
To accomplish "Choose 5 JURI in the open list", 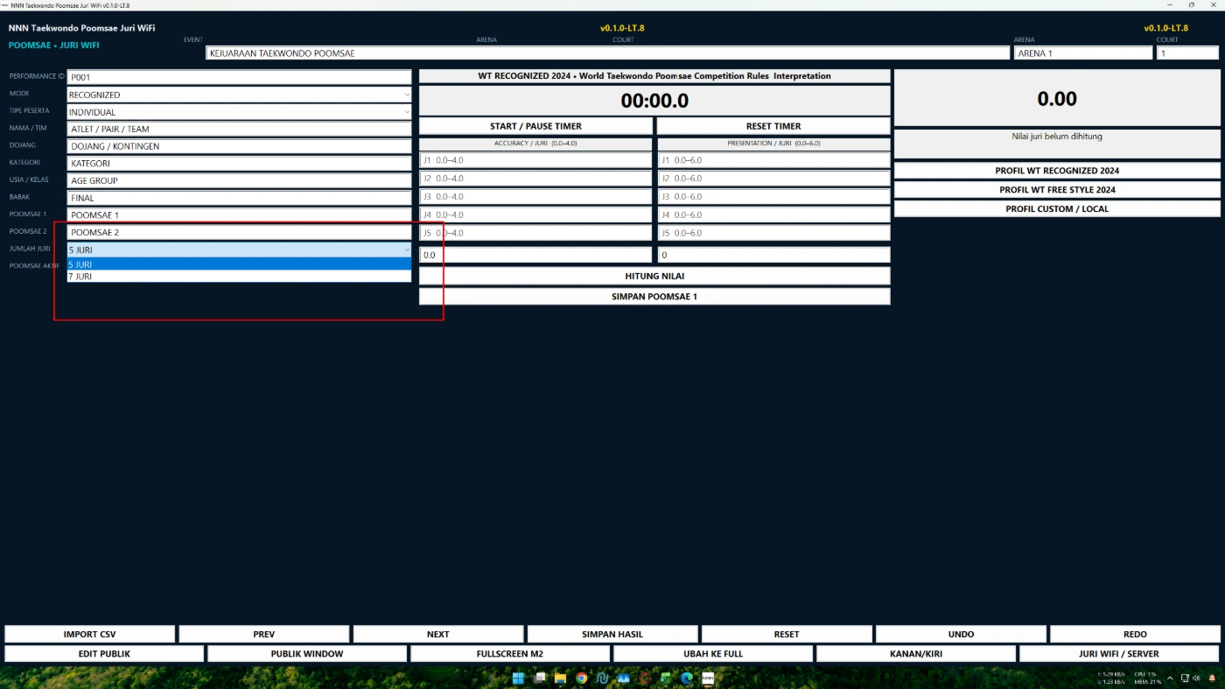I will click(239, 264).
